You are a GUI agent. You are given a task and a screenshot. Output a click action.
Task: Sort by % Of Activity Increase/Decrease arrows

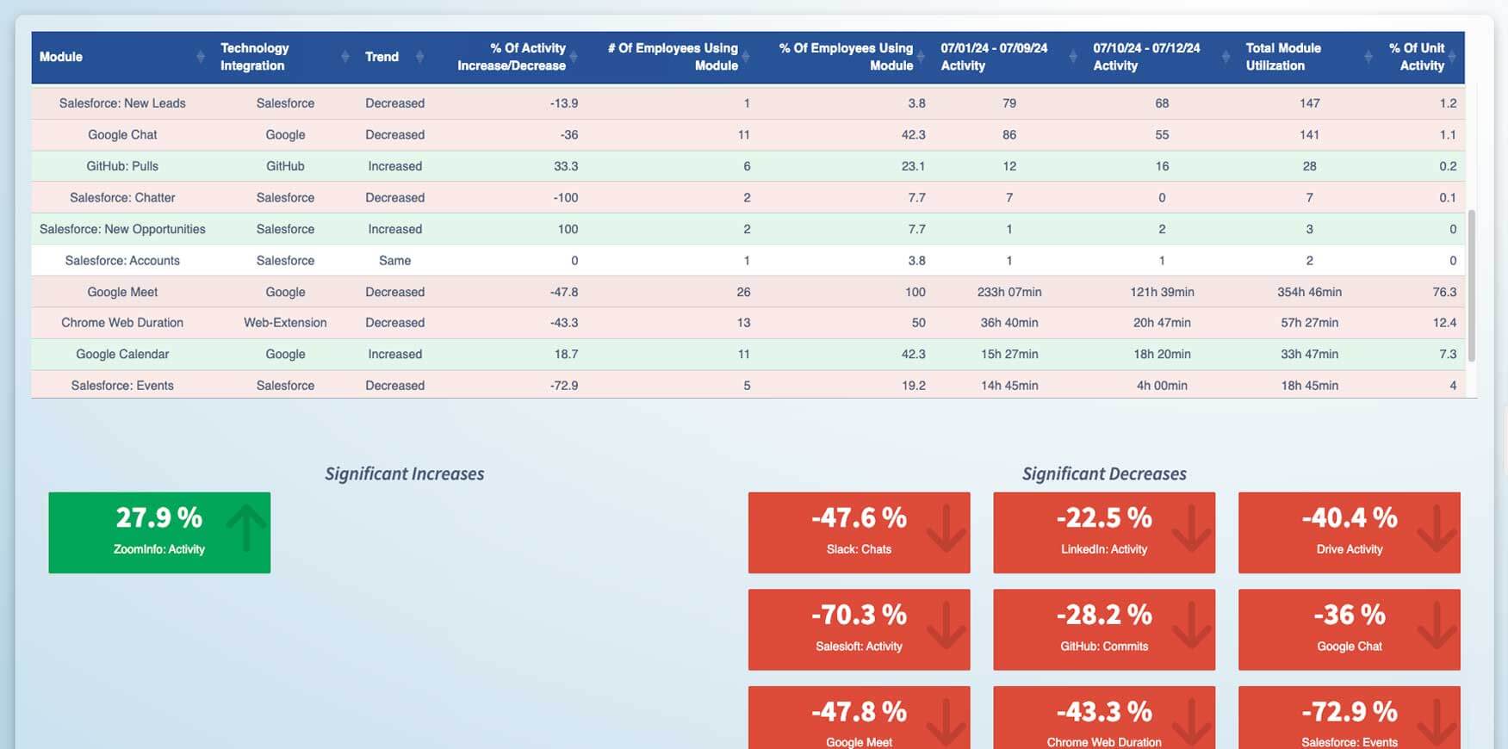pos(573,57)
